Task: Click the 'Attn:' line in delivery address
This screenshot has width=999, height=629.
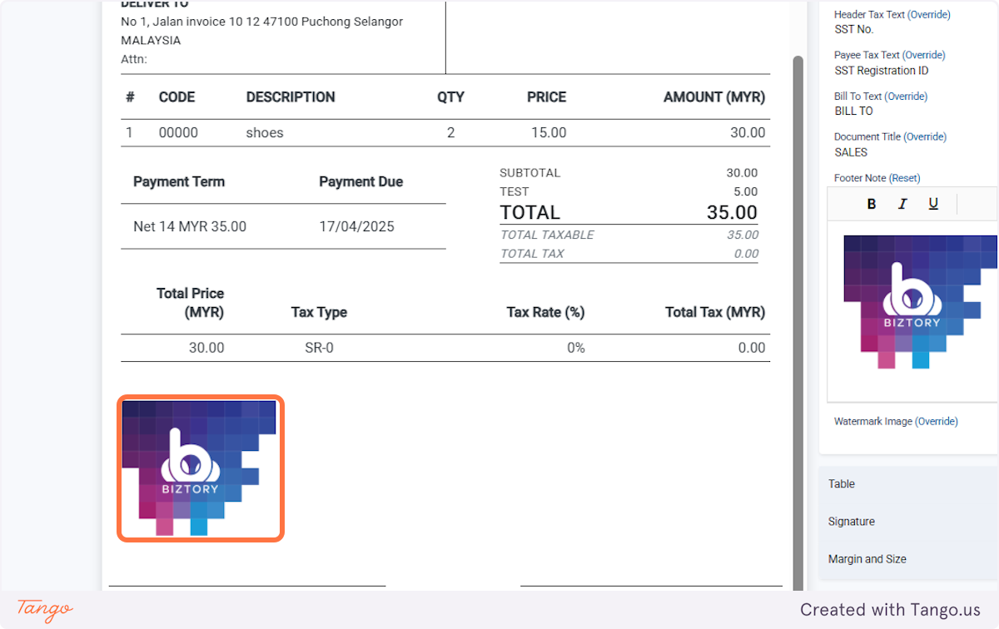Action: (x=134, y=59)
